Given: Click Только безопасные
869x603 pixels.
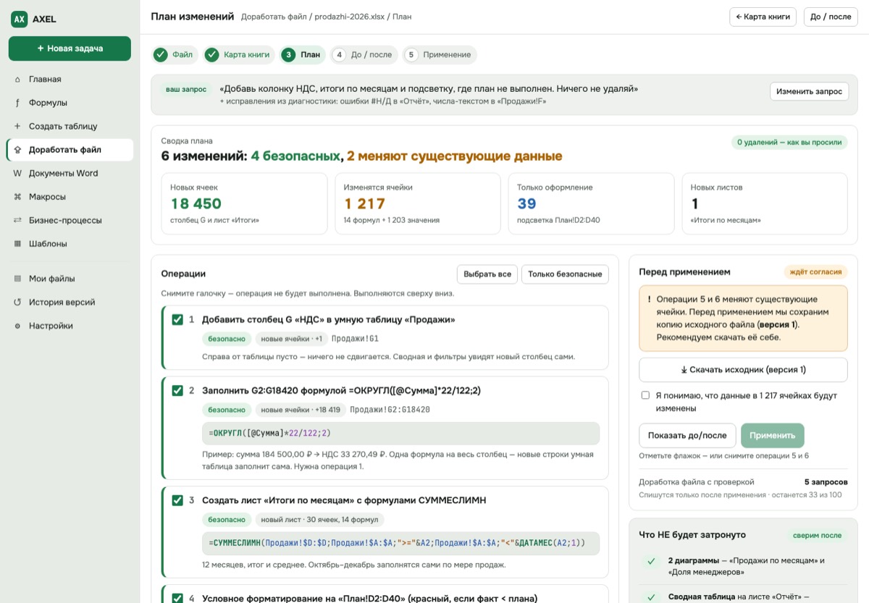Looking at the screenshot, I should [565, 274].
